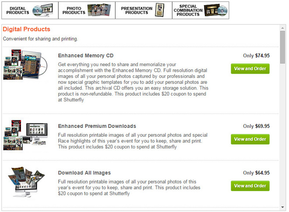Click the framed picture icon in Presentation Products tab
This screenshot has height=212, width=289.
click(159, 10)
